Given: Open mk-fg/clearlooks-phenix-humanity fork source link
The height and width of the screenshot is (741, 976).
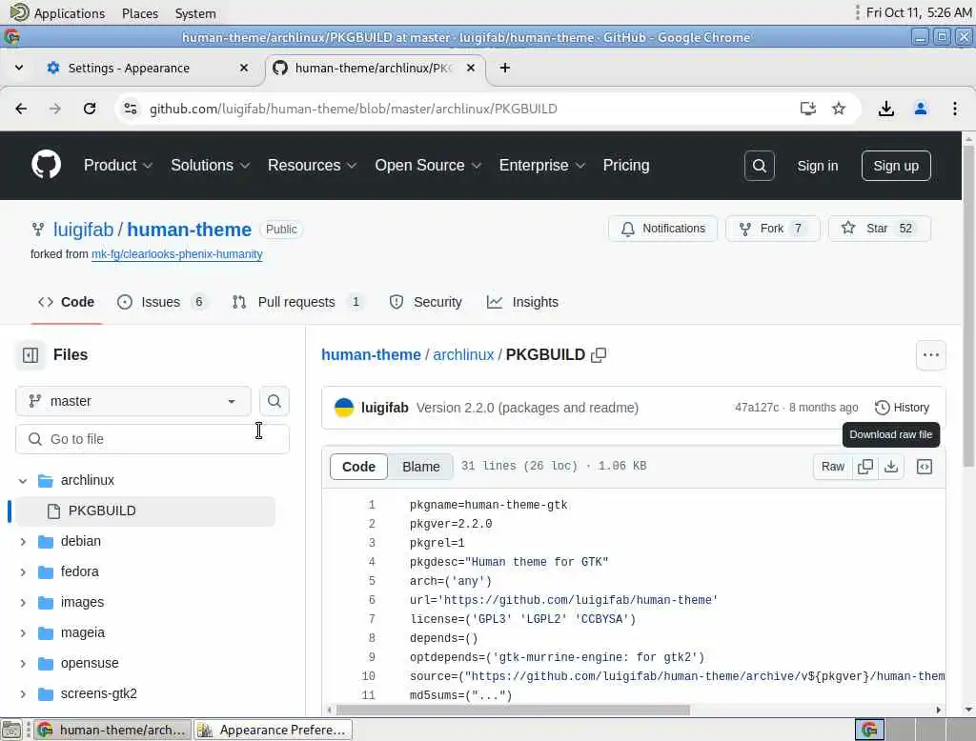Looking at the screenshot, I should 176,254.
